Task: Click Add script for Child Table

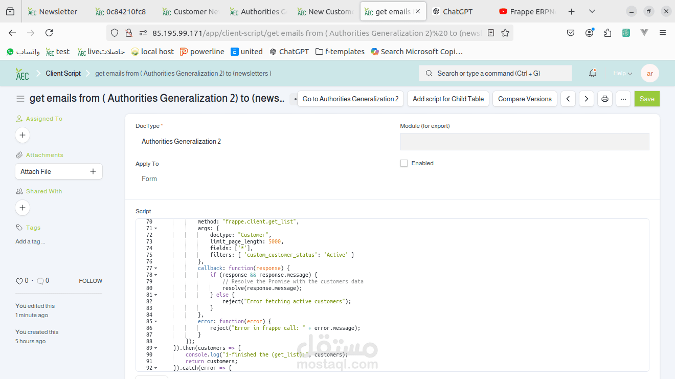Action: [448, 99]
